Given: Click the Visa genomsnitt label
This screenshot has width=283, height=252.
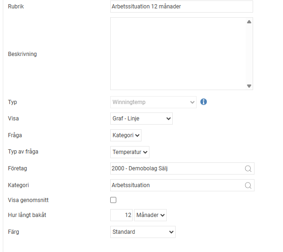Looking at the screenshot, I should (x=28, y=200).
